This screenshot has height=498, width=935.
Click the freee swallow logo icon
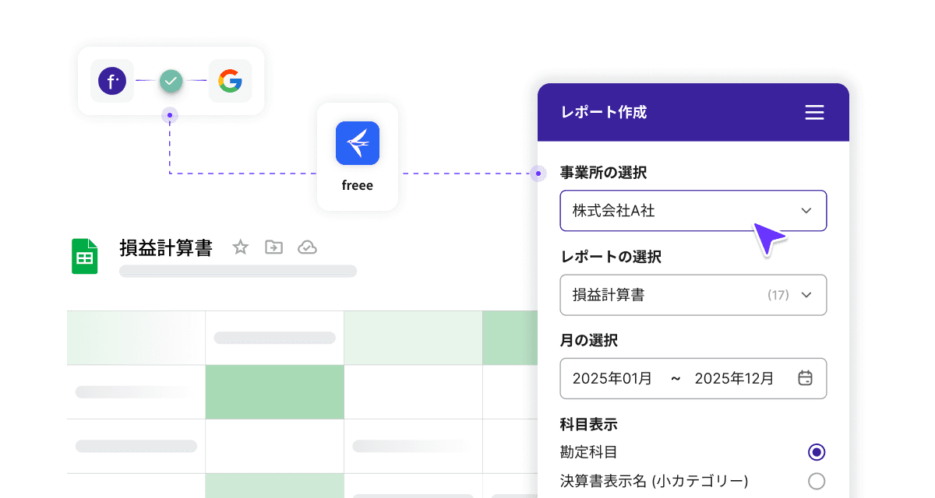[x=358, y=143]
